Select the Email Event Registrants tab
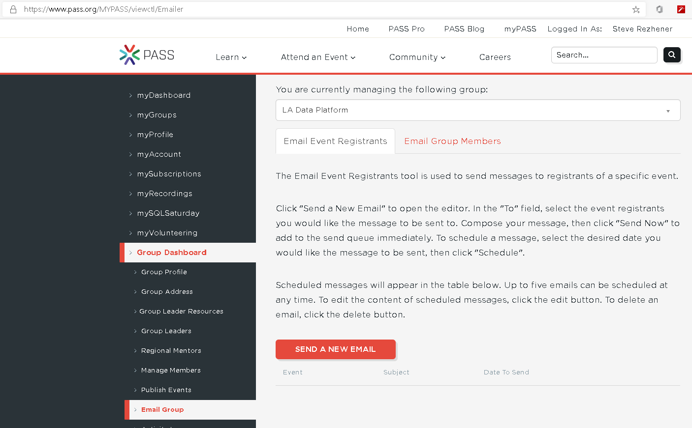 point(335,141)
